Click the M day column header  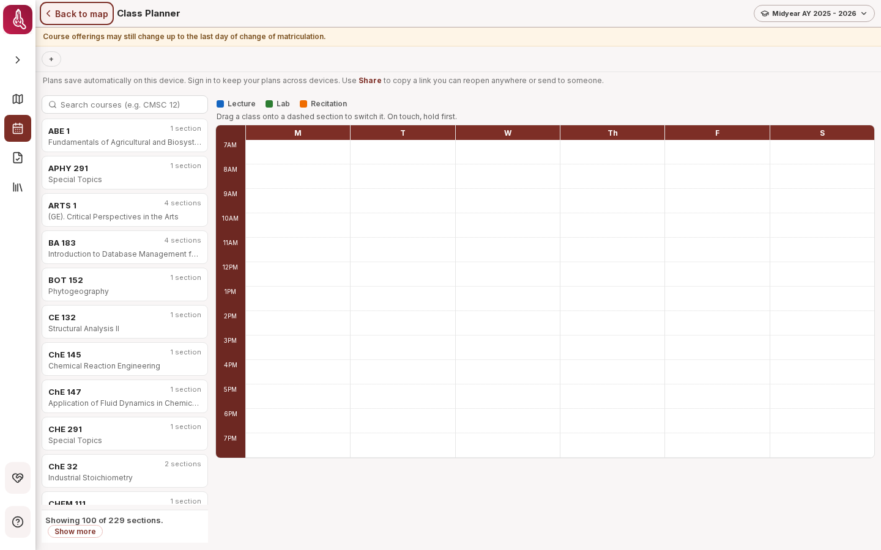[x=298, y=133]
